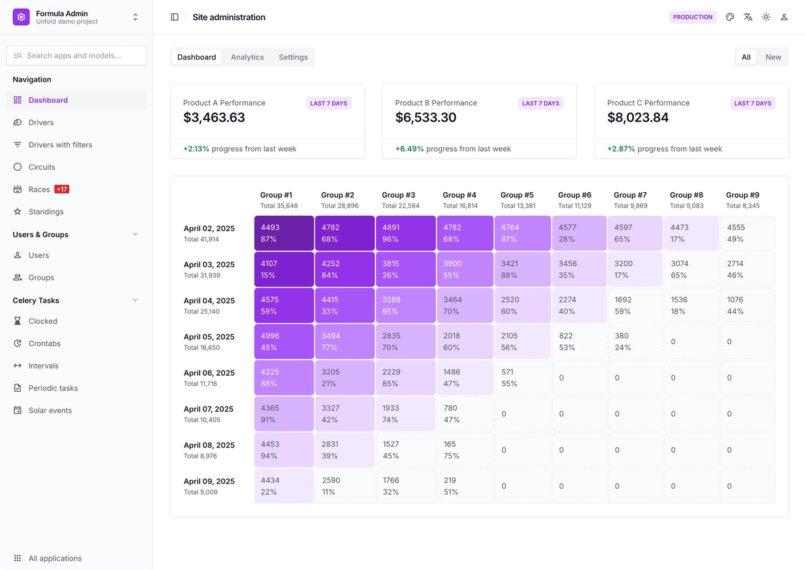Click the Groups people icon
The height and width of the screenshot is (570, 806).
[x=17, y=278]
